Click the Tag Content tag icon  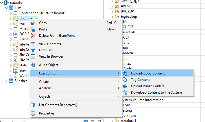pyautogui.click(x=125, y=80)
